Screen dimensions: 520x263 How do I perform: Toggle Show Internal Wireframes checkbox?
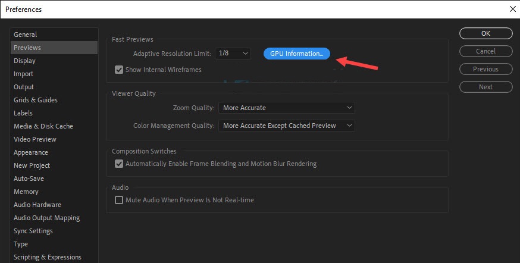[x=119, y=70]
